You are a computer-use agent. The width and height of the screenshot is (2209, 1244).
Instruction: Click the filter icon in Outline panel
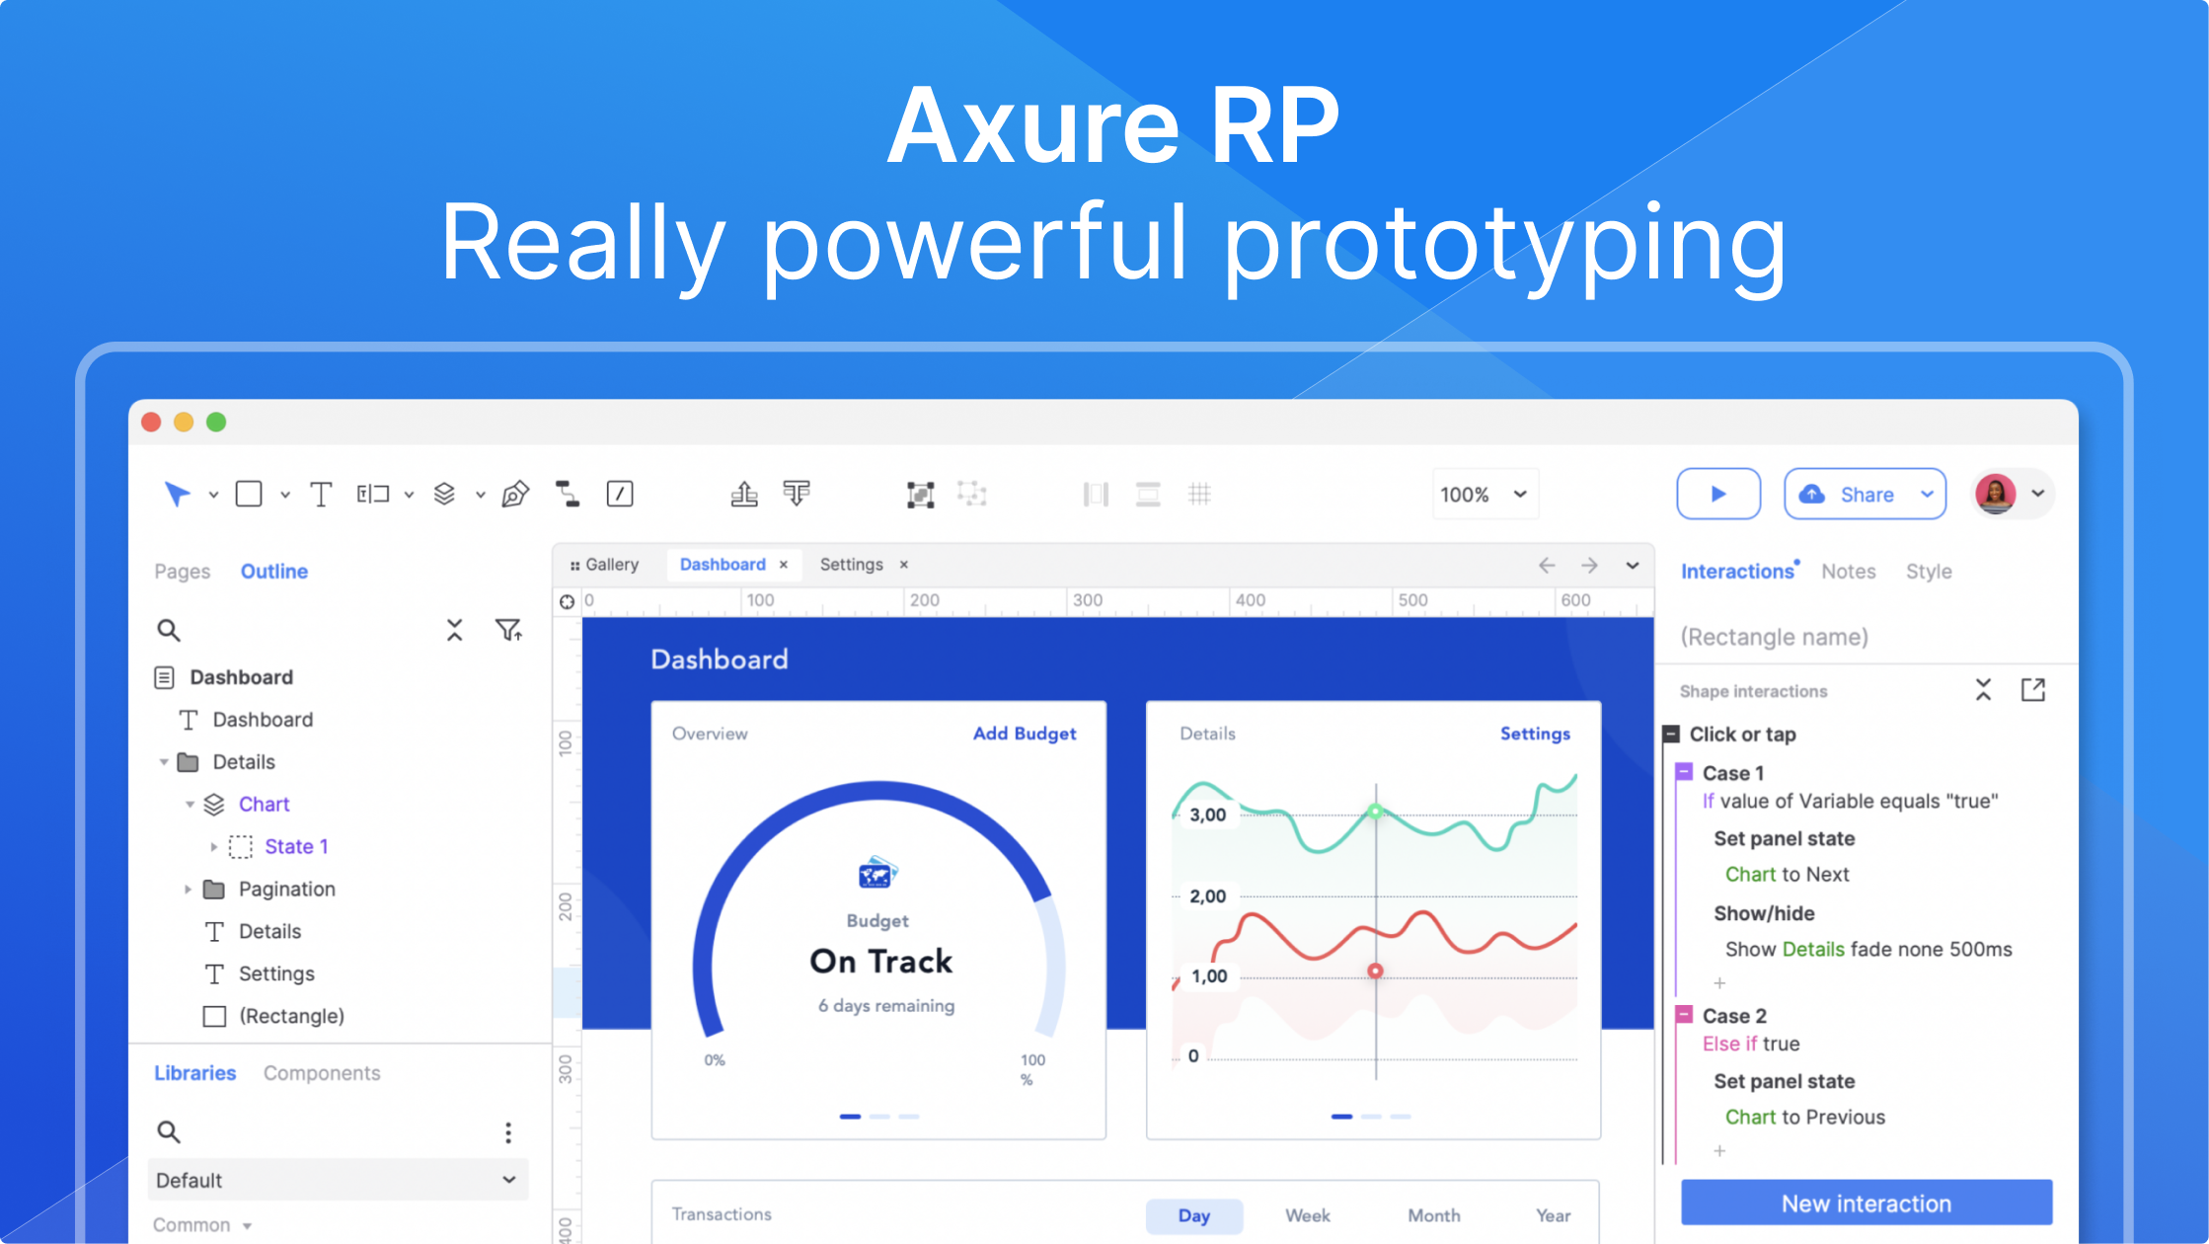[x=508, y=630]
